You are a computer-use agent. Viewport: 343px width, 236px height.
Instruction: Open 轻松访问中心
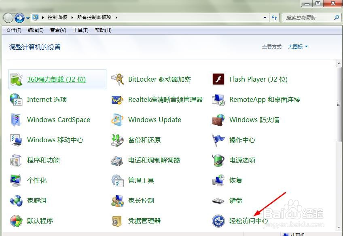248,221
